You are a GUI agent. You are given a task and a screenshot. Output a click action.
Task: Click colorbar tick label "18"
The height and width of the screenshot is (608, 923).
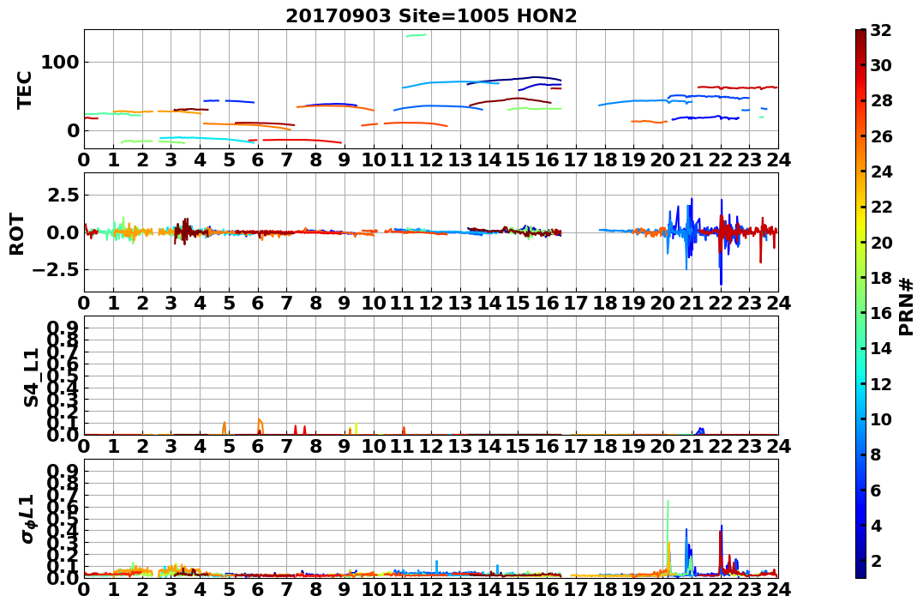880,278
